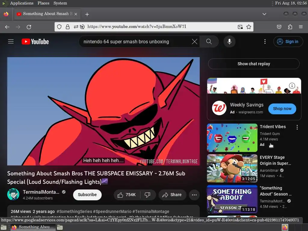Click the 26M views description text

coord(21,211)
